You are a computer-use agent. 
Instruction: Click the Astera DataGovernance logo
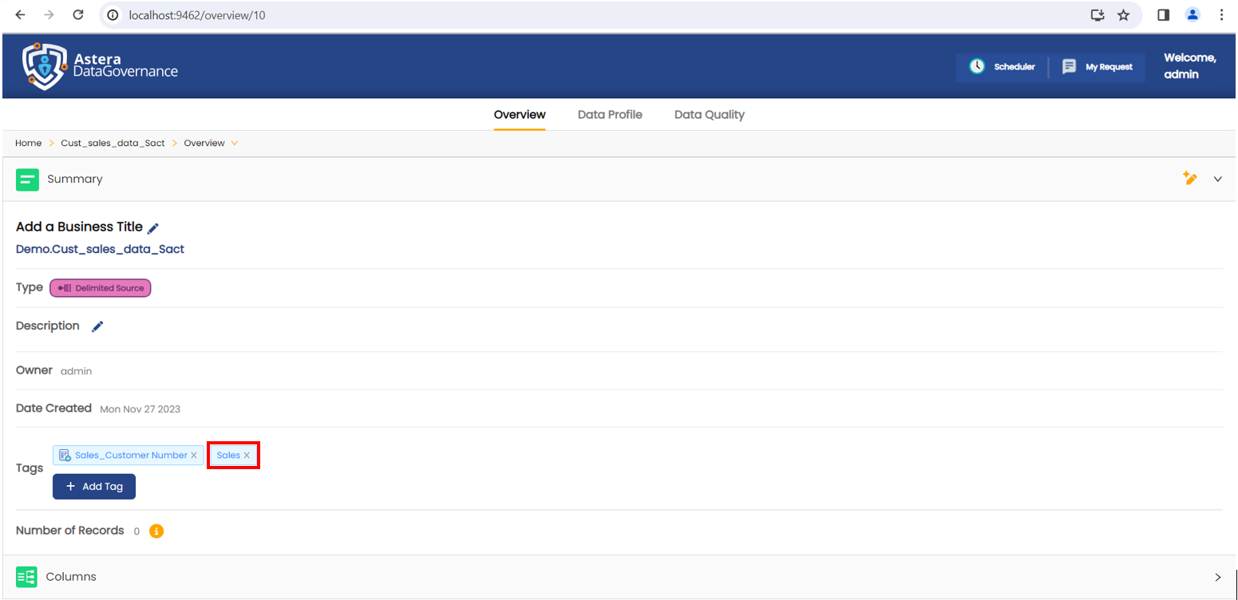tap(100, 65)
